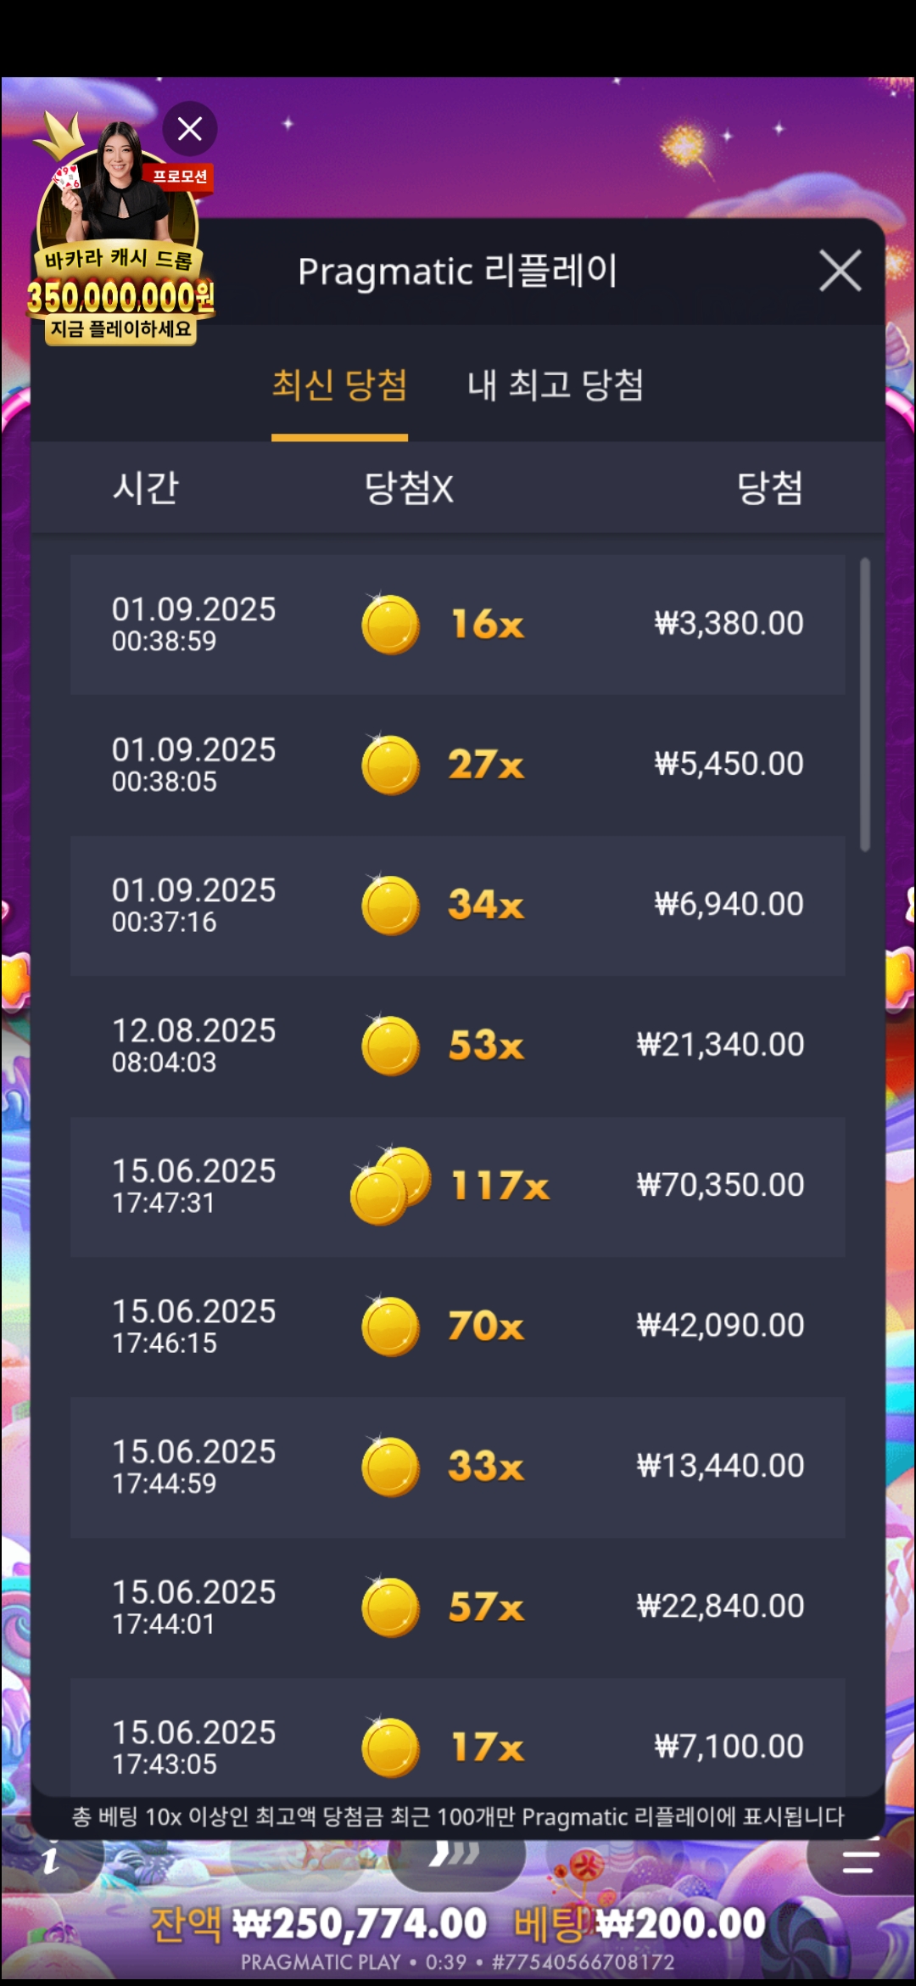Select the 최신 당첨 tab
The image size is (916, 1986).
tap(339, 385)
